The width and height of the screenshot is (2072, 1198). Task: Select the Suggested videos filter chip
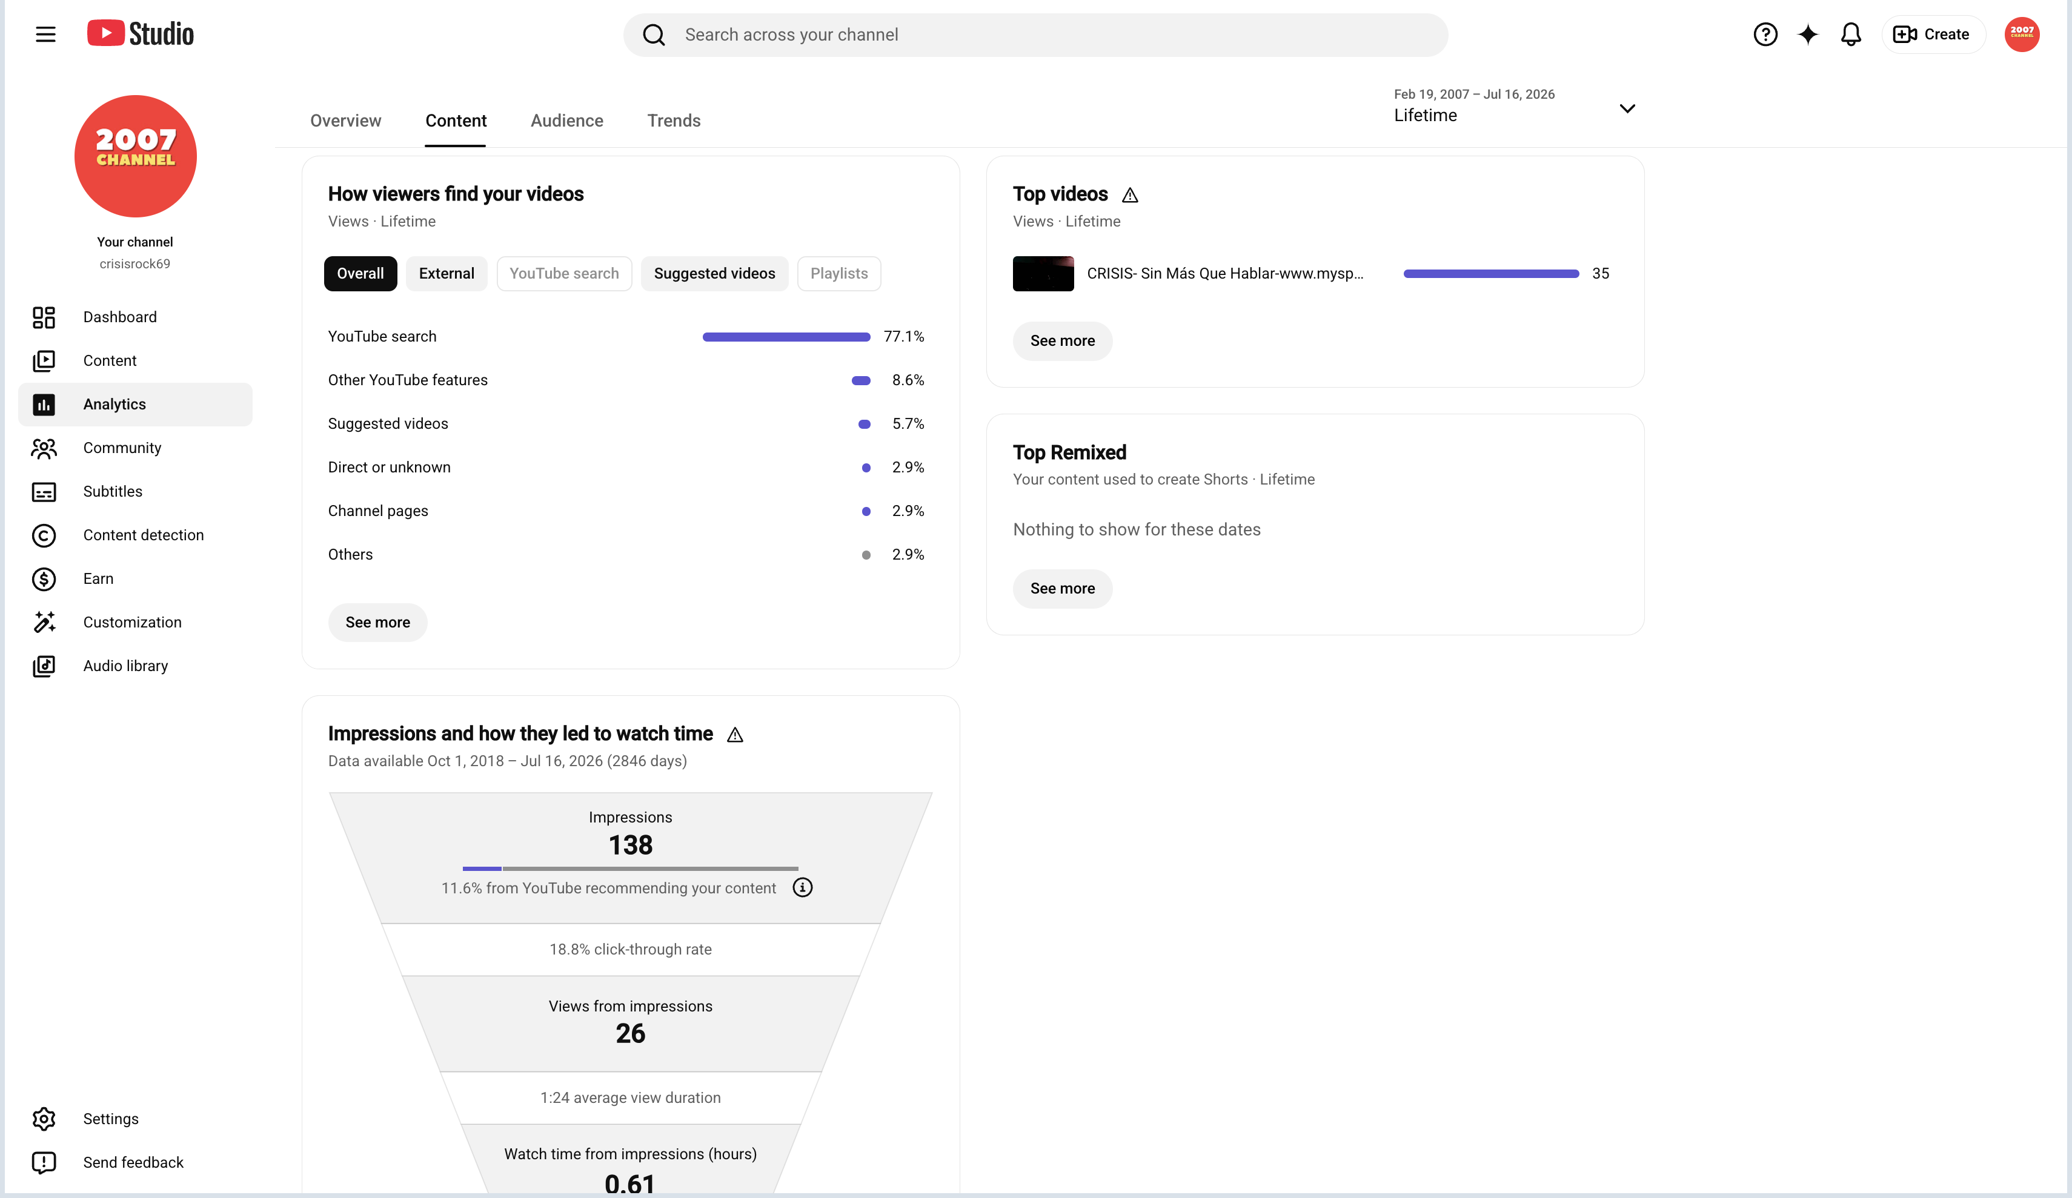point(714,274)
